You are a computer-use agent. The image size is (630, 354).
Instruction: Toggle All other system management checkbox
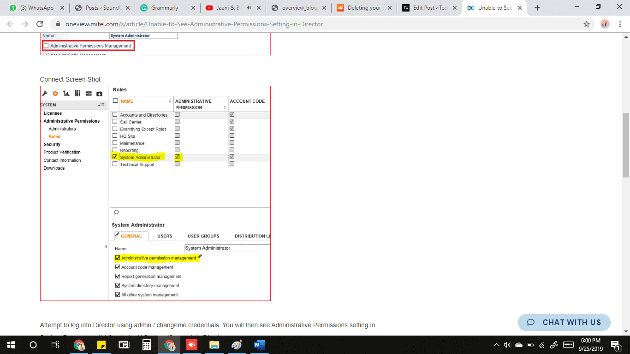[x=118, y=295]
